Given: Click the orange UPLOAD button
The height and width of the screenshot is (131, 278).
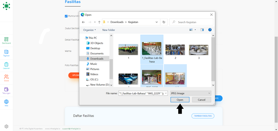Looking at the screenshot, I should (74, 75).
